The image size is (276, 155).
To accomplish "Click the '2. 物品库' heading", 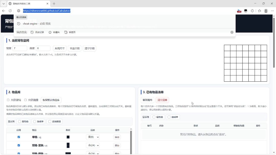I will point(14,92).
